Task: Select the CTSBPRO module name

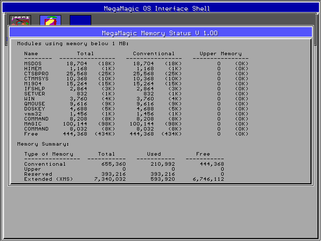Action: (x=36, y=74)
